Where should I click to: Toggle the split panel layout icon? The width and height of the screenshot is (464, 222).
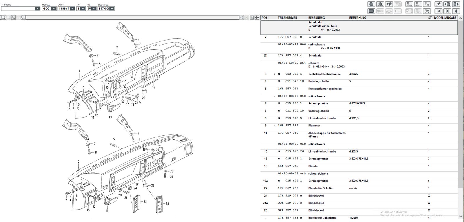pyautogui.click(x=252, y=18)
